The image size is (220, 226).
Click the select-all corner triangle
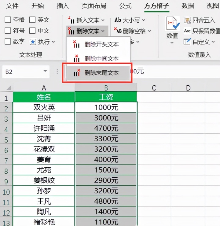(x=9, y=87)
